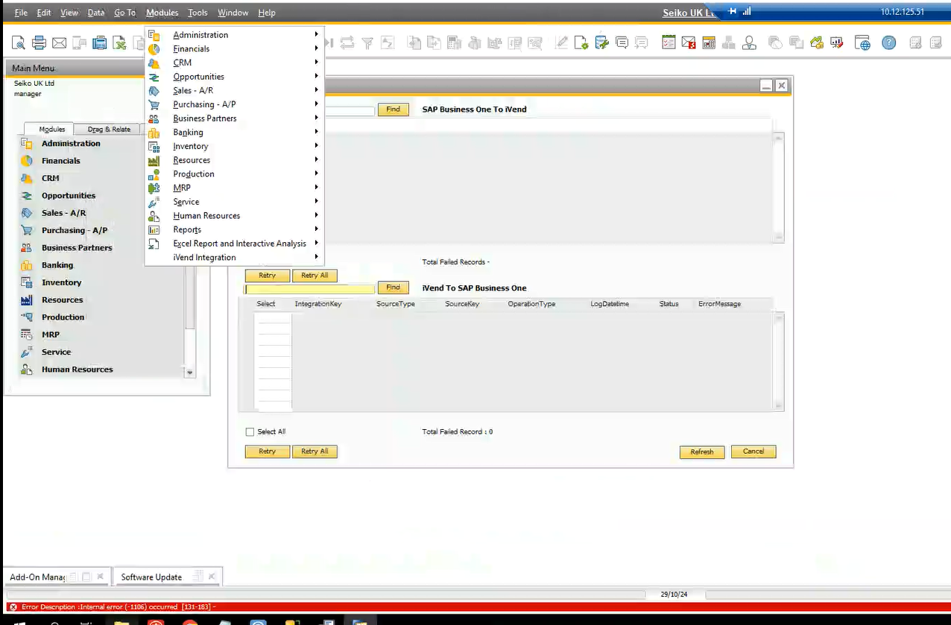
Task: Expand the Opportunities submenu arrow
Action: [x=317, y=77]
